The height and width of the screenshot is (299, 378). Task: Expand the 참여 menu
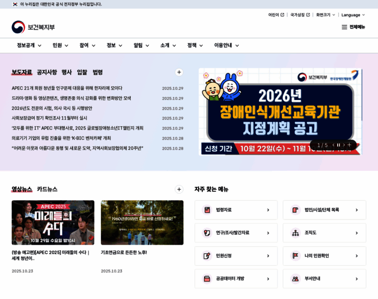click(88, 45)
